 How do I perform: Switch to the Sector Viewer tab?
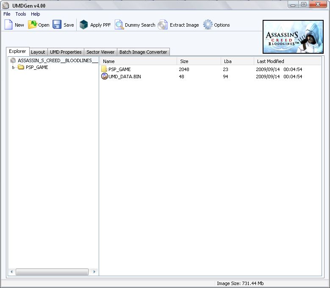[x=100, y=52]
